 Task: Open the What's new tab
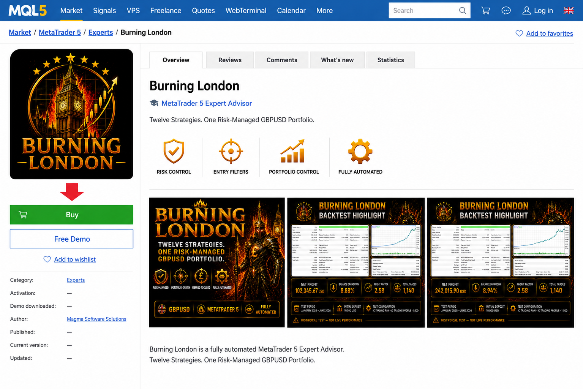[x=337, y=60]
